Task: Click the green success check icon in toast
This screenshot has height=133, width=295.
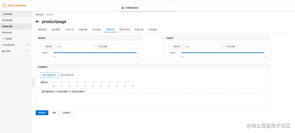Action: pos(123,8)
